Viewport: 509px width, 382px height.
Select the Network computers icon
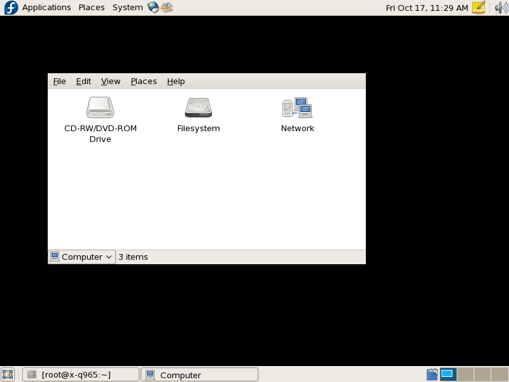point(297,108)
